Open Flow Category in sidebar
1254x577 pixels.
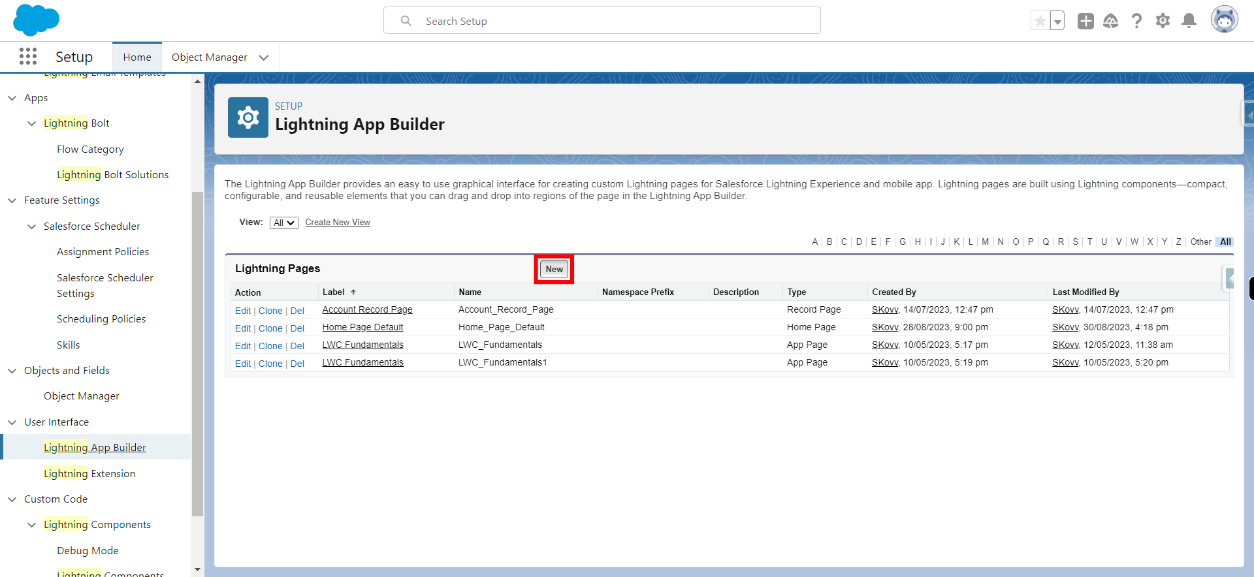(x=90, y=149)
